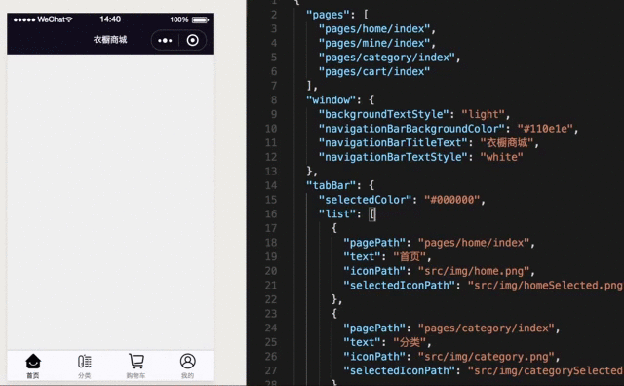Open the shopping cart tab icon
The width and height of the screenshot is (624, 386).
[x=136, y=361]
